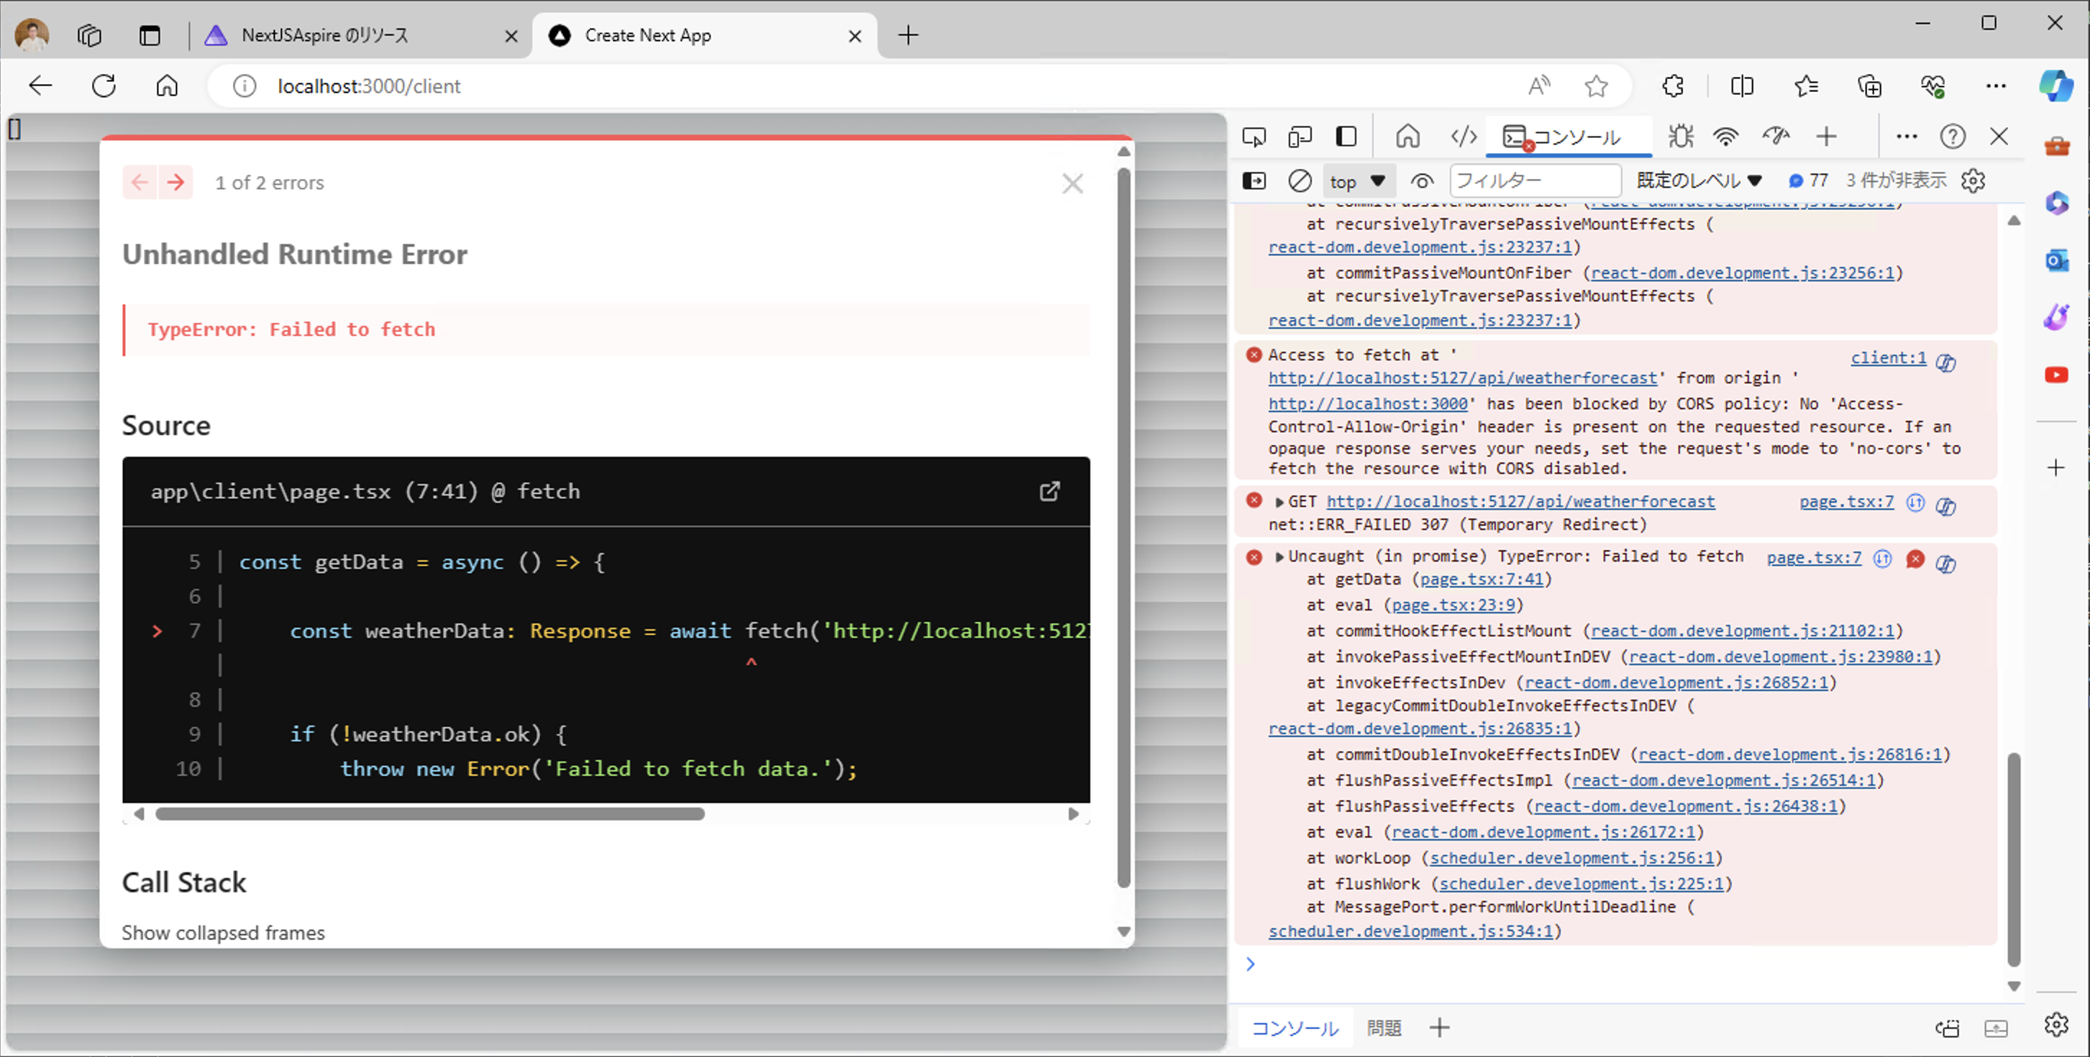This screenshot has height=1057, width=2090.
Task: Open the top frame context dropdown
Action: click(1358, 180)
